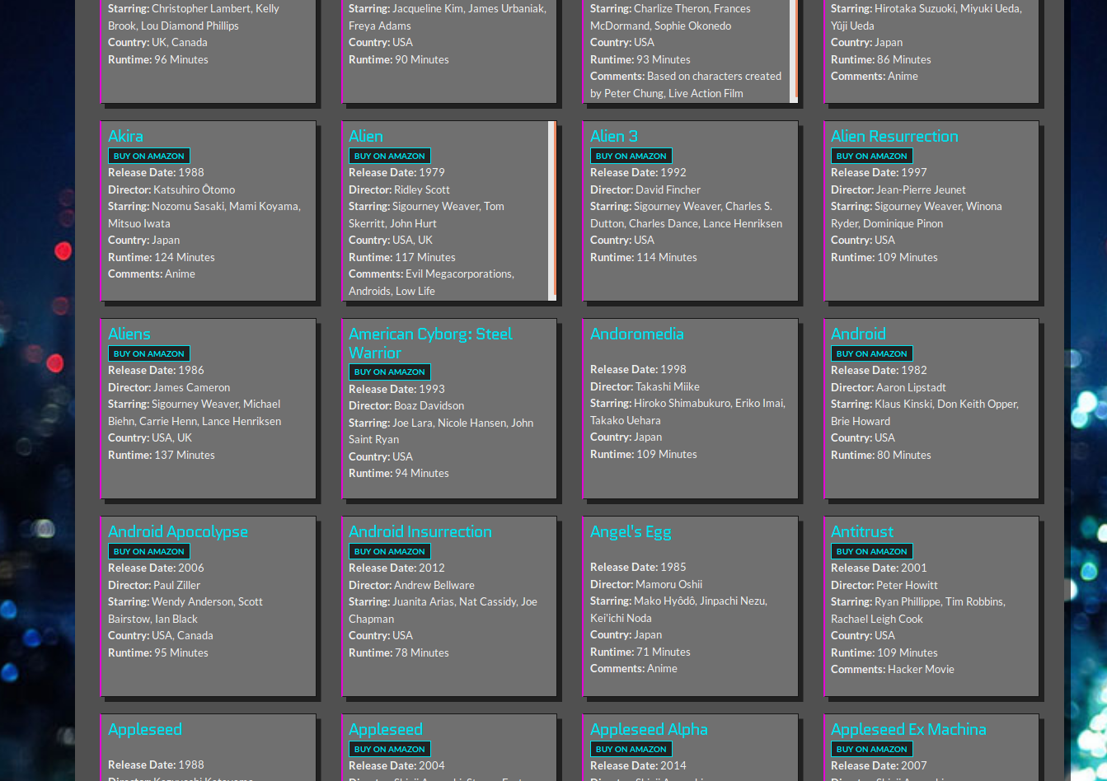Select the text 'Director: Peter Howitt'

pos(884,585)
